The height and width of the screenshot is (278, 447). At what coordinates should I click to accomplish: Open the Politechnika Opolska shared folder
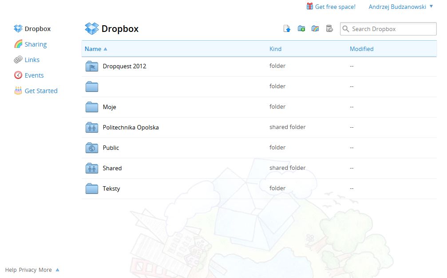tap(131, 127)
